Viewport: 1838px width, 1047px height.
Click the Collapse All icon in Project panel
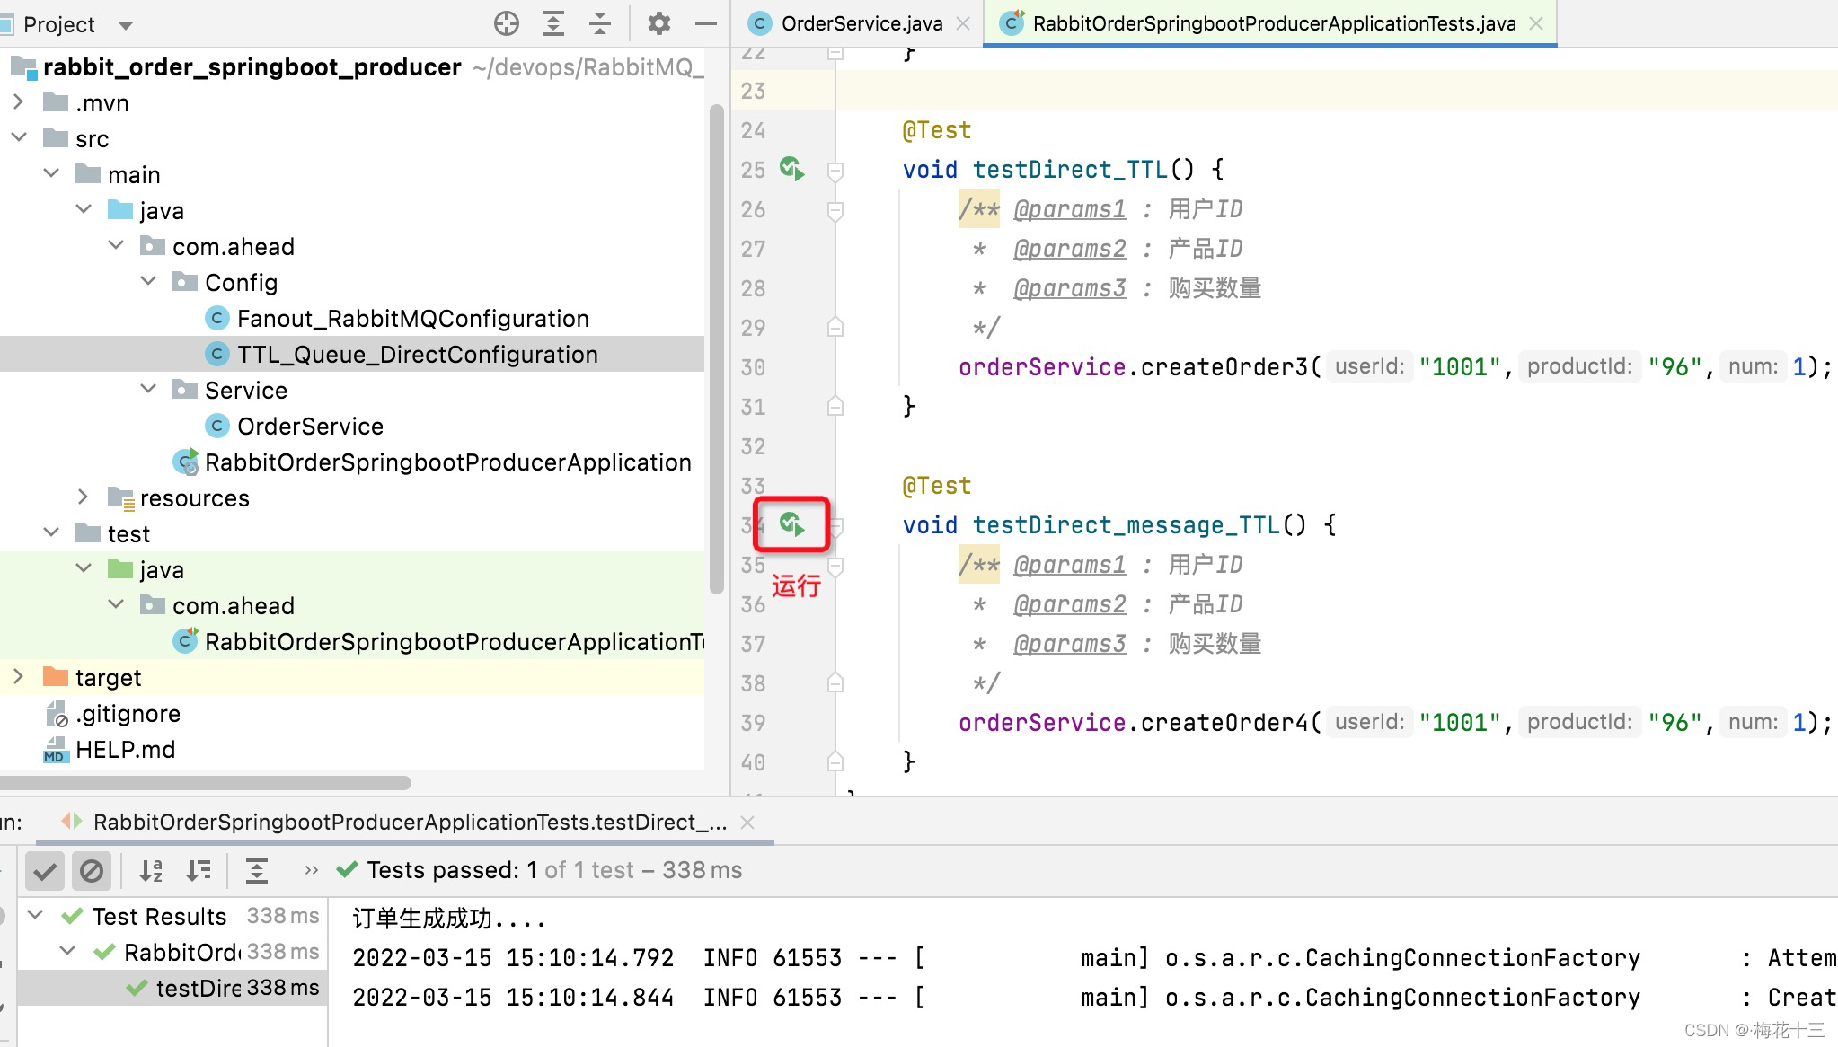coord(600,23)
